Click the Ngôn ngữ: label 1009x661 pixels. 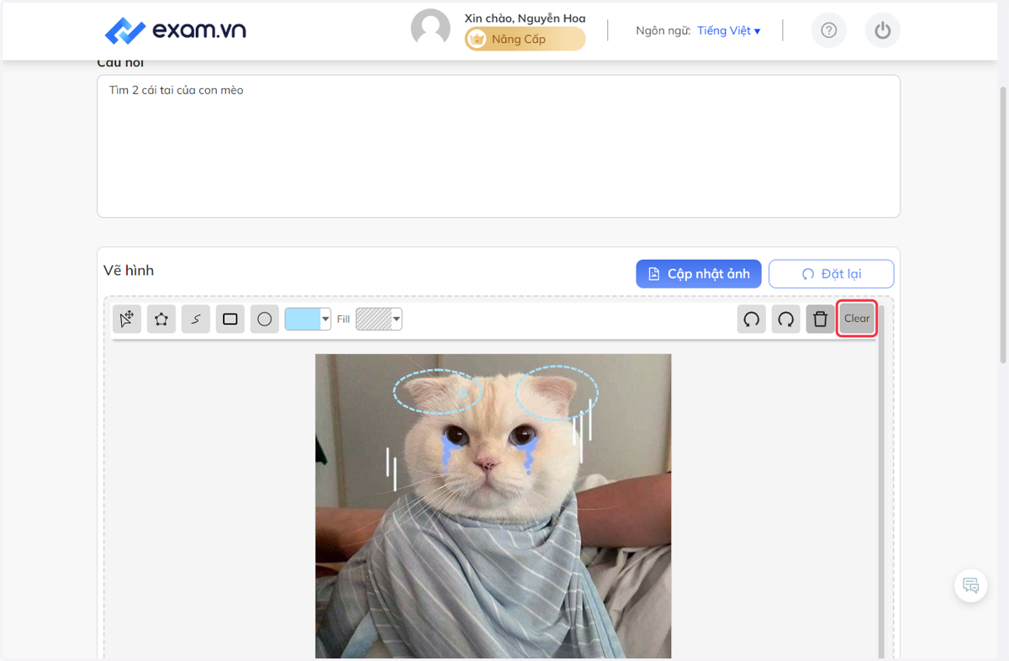click(663, 30)
